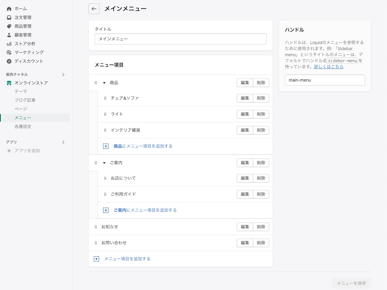Click the online store (オンラインストア) shop icon
The width and height of the screenshot is (387, 290).
9,83
